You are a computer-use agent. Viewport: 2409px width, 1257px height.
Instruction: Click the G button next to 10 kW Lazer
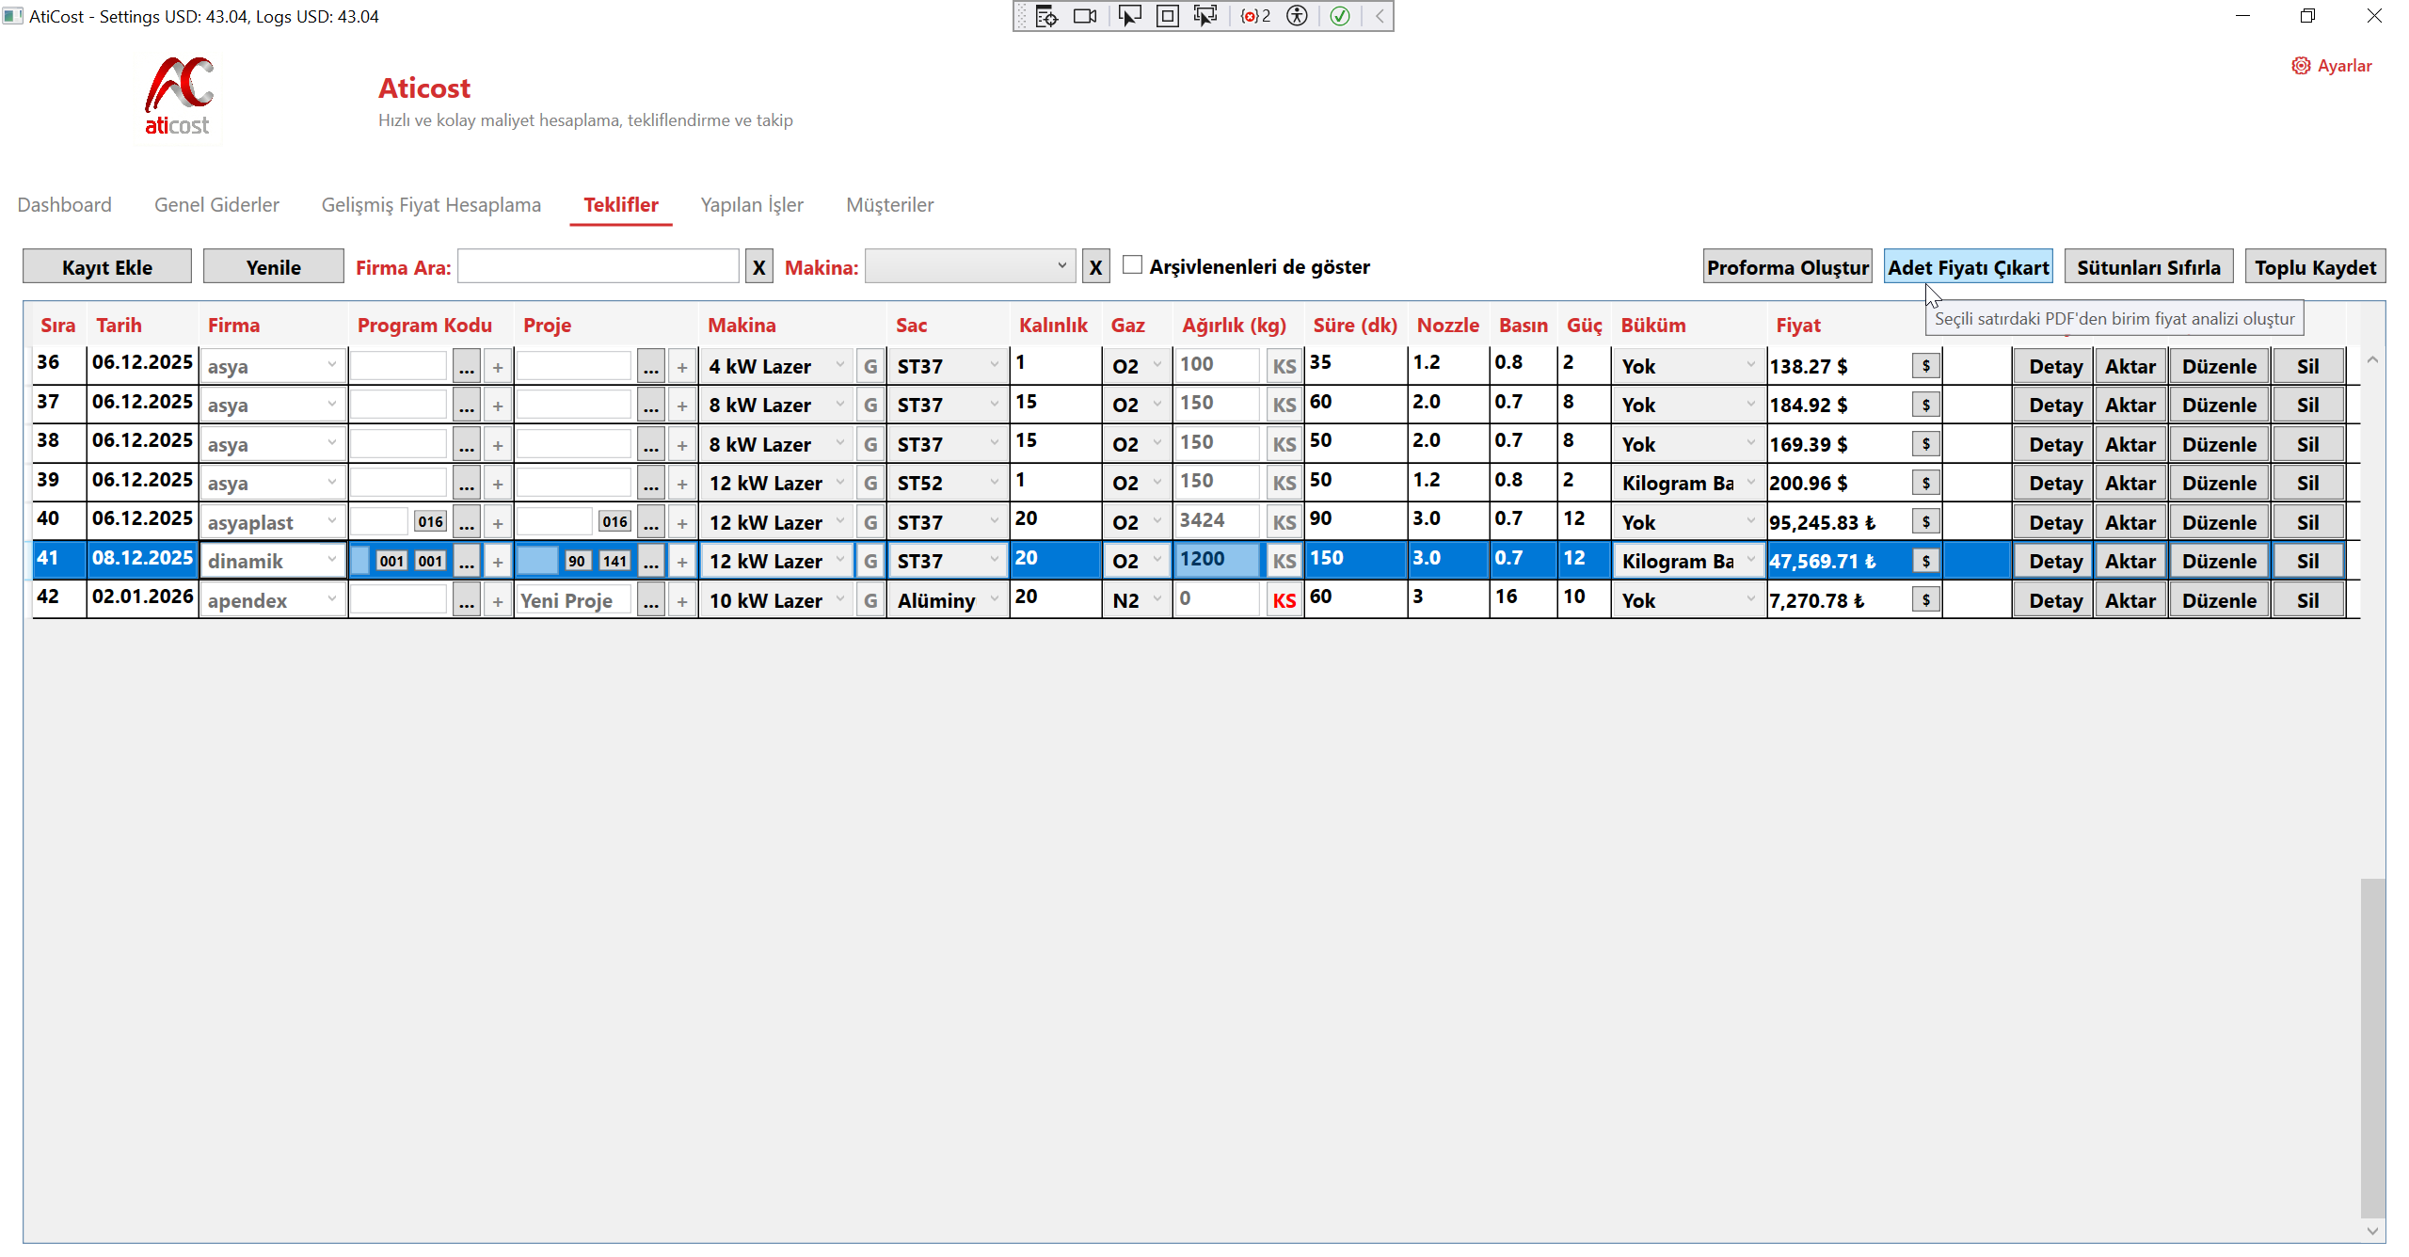click(x=870, y=600)
